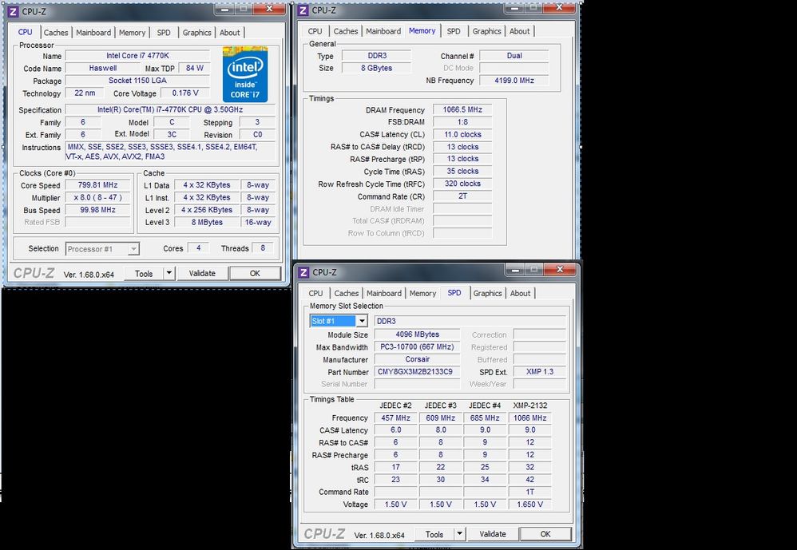Image resolution: width=797 pixels, height=550 pixels.
Task: Open Graphics tab in the SPD window
Action: pyautogui.click(x=487, y=293)
